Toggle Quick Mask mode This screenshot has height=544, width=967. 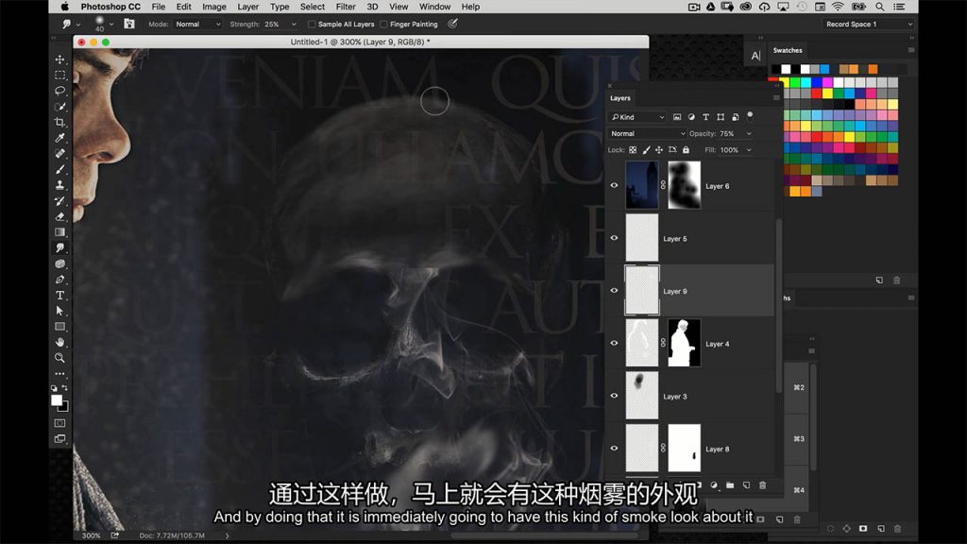59,423
